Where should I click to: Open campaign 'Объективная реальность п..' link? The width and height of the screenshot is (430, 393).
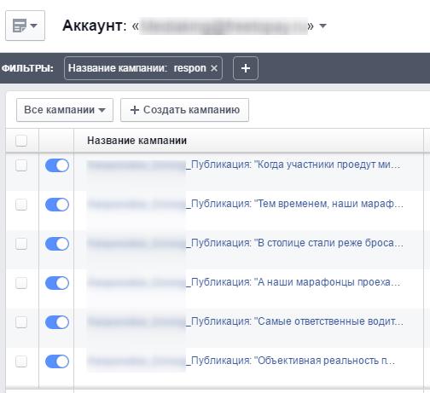coord(241,361)
